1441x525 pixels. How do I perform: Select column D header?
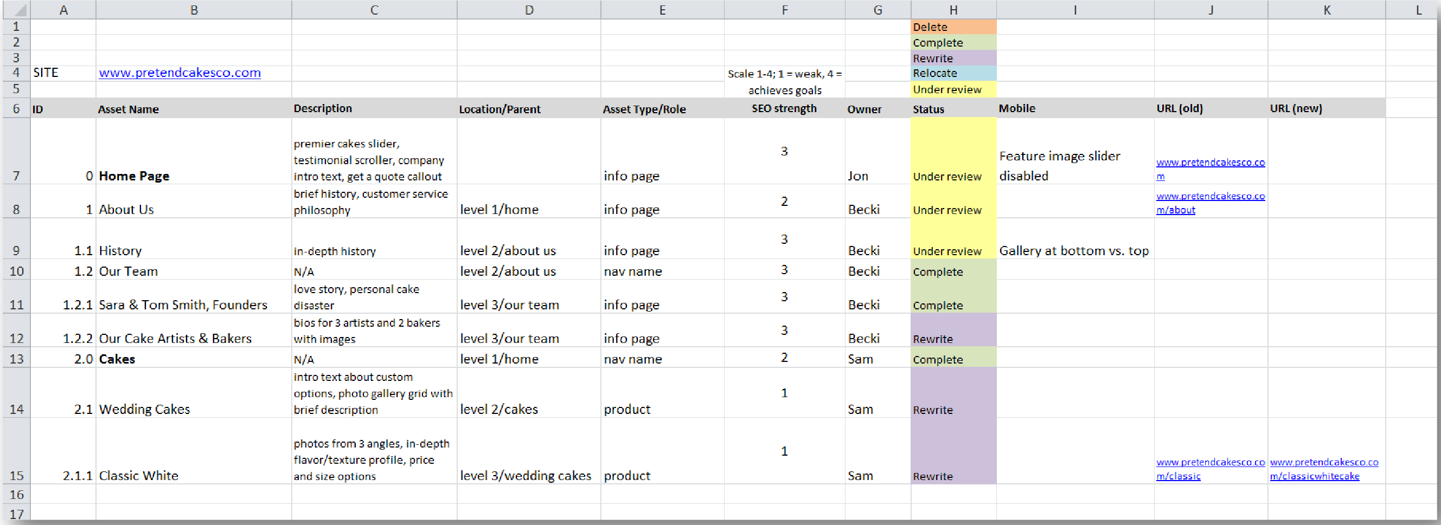[529, 10]
